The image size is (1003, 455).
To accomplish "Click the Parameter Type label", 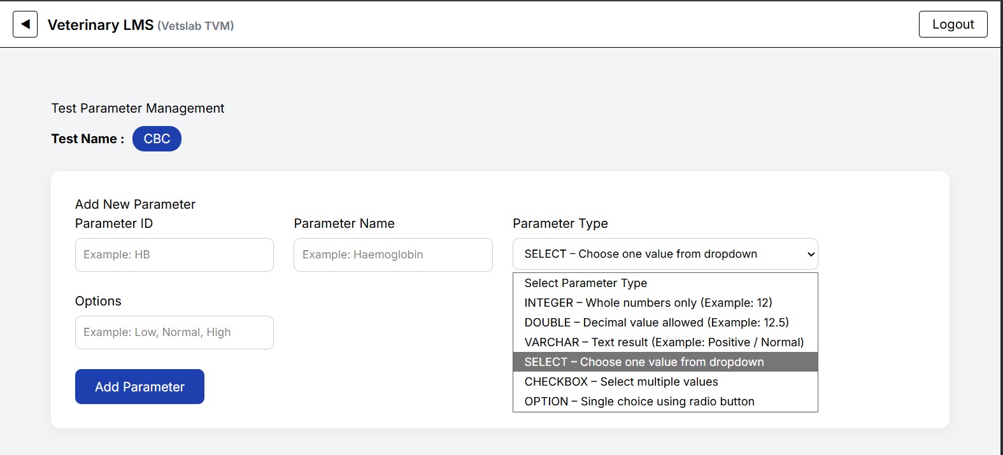I will point(560,223).
